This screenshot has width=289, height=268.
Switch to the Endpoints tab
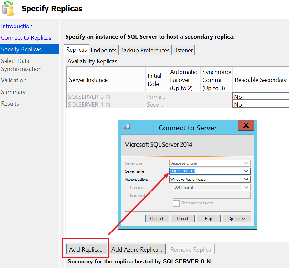(103, 50)
